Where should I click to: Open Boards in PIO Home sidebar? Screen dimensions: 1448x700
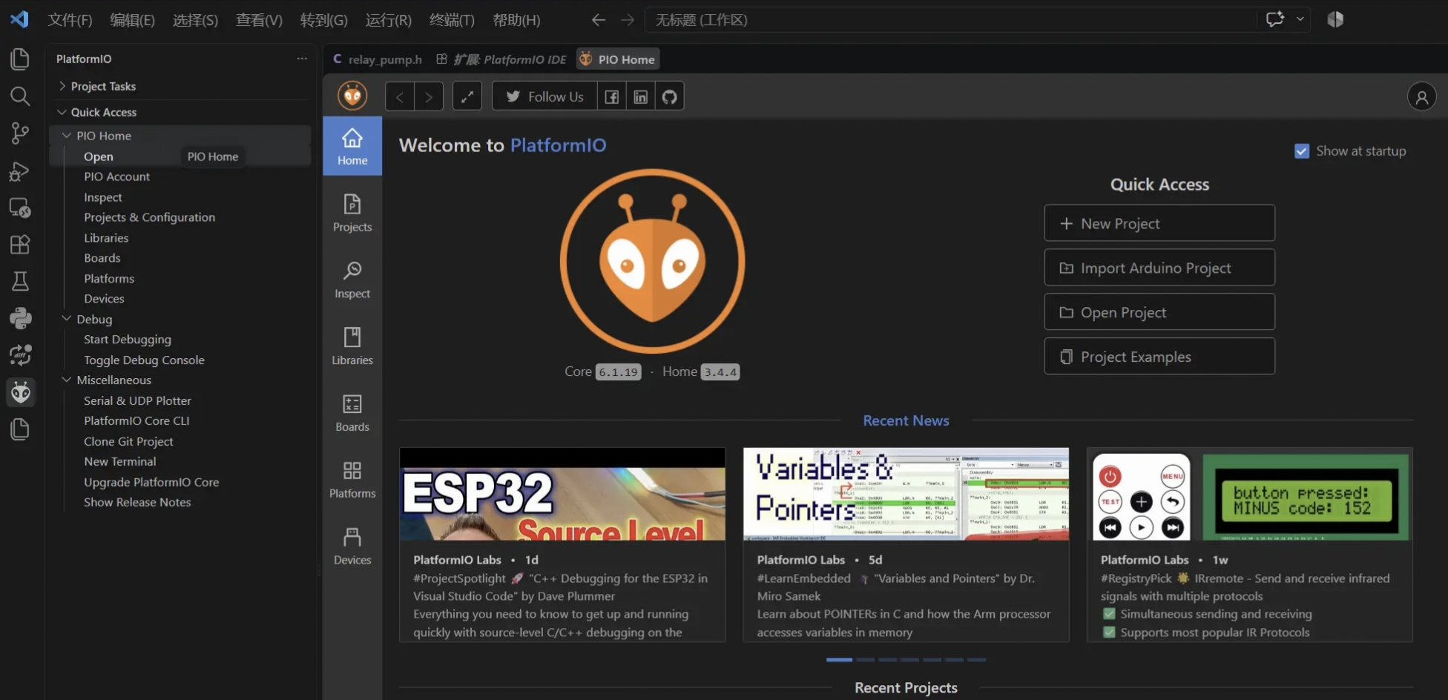coord(352,413)
